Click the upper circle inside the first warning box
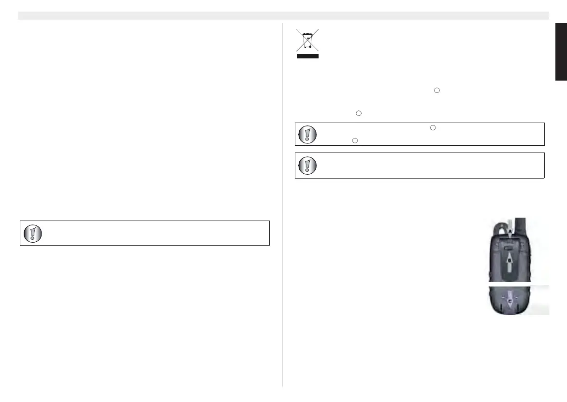This screenshot has height=402, width=567. [x=433, y=128]
